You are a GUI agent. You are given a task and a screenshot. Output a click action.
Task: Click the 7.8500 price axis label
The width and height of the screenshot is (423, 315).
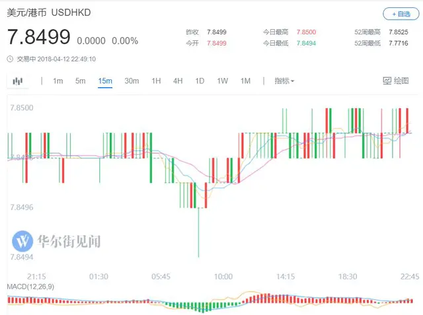click(x=22, y=108)
